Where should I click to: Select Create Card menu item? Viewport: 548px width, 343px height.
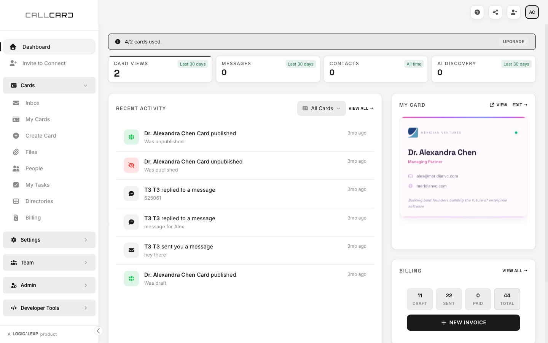pos(49,136)
